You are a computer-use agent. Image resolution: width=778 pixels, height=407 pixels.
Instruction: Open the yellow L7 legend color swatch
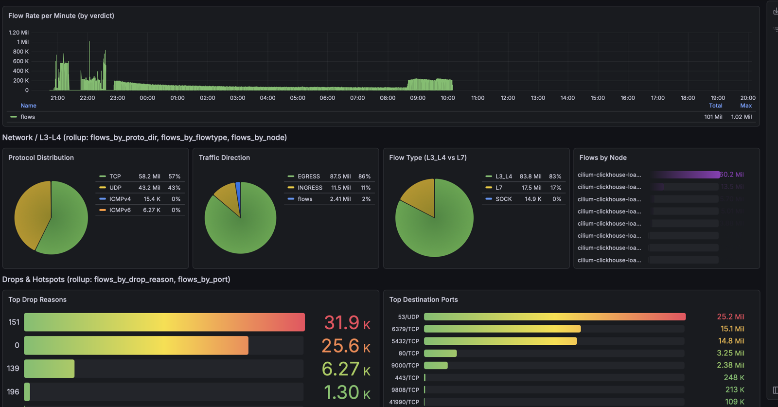click(489, 188)
